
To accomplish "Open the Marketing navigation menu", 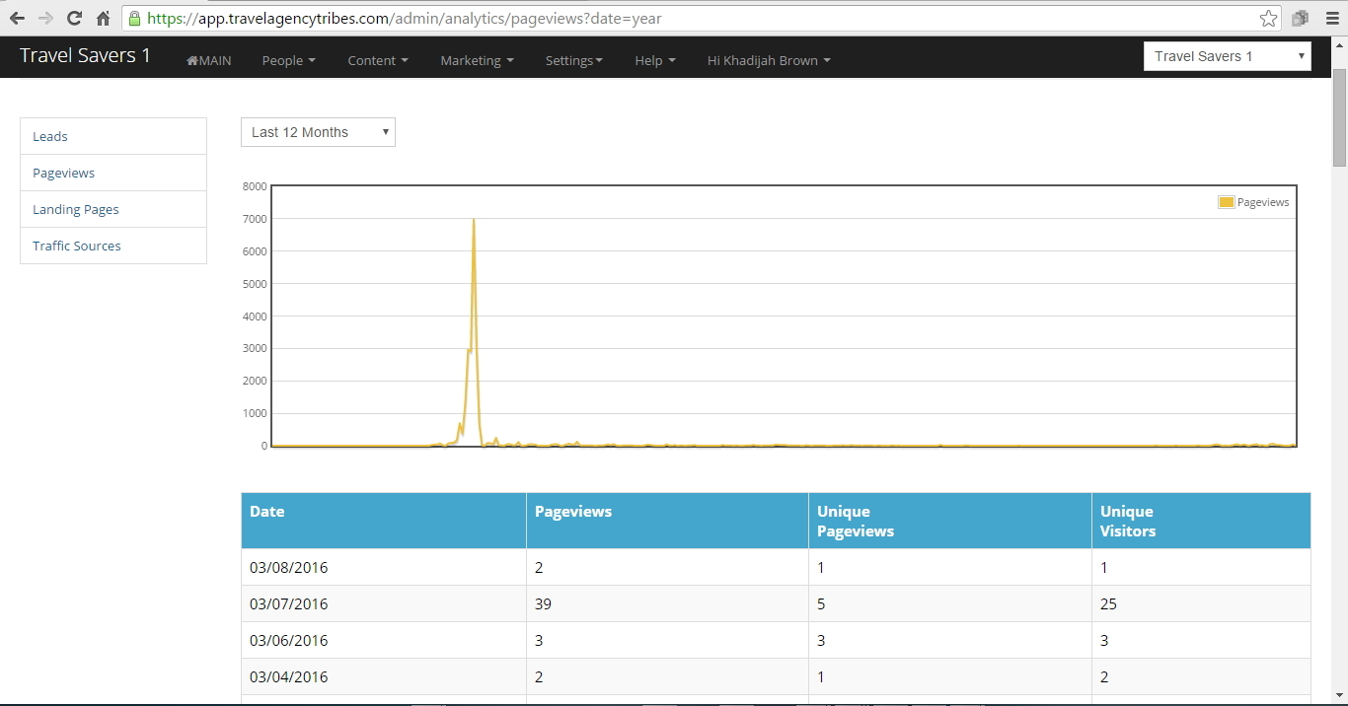I will click(x=477, y=60).
